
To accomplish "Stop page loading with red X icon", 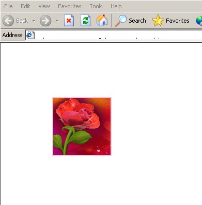I will (69, 21).
